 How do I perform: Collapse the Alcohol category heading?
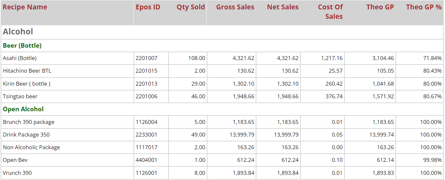(x=18, y=31)
